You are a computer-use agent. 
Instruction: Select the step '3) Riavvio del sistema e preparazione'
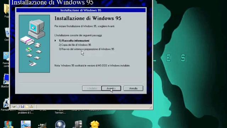pyautogui.click(x=87, y=49)
